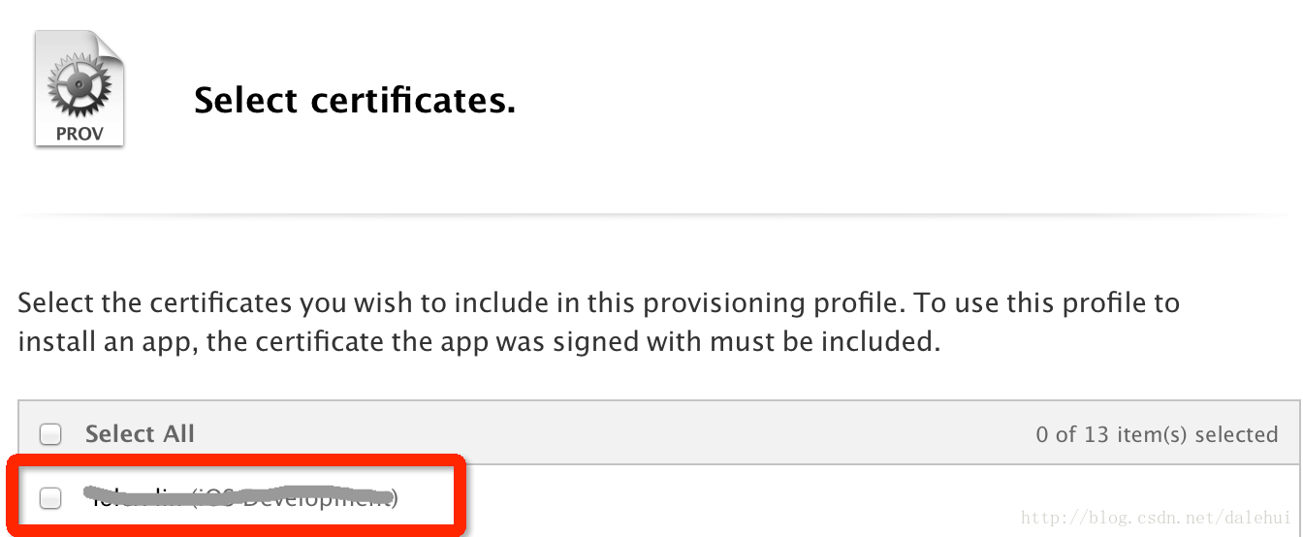Click the sentence starting 'Select the certificates you wish'
Screen dimensions: 1303x537
click(x=598, y=303)
